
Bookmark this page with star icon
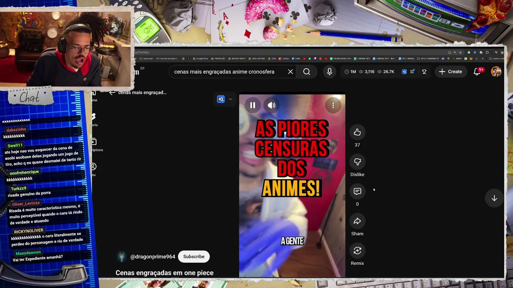[460, 52]
